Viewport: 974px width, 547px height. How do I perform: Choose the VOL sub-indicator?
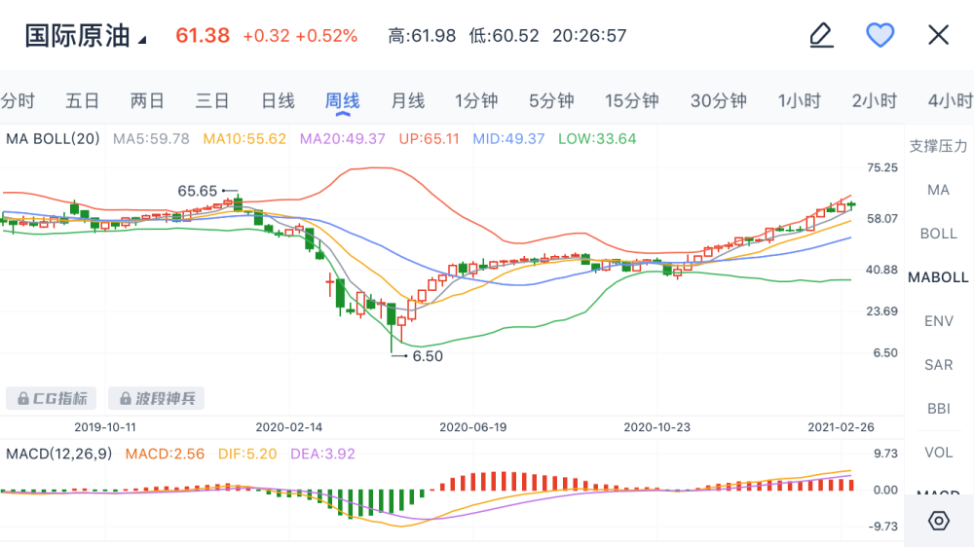tap(938, 453)
